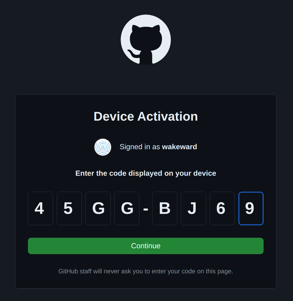Focus the highlighted code box showing 9

251,208
